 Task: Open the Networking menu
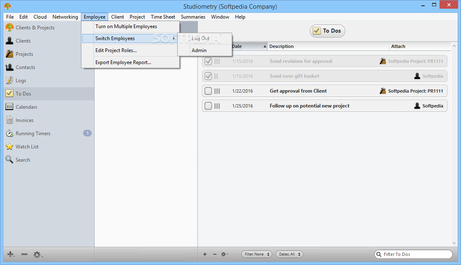[x=65, y=17]
